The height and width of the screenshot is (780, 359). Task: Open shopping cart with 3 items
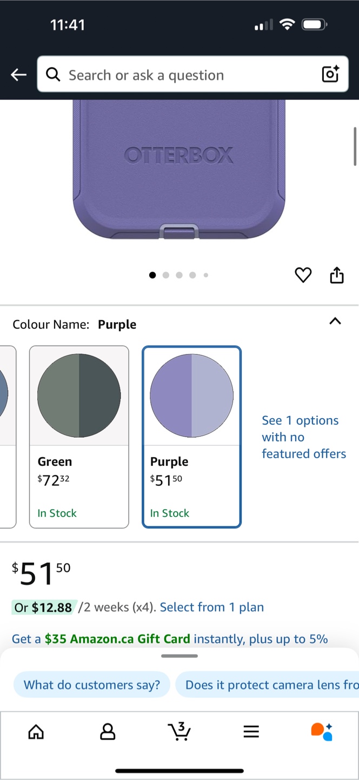click(x=179, y=731)
